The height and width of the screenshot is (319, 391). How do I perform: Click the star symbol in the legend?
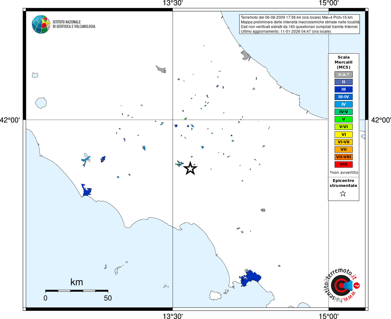(343, 194)
